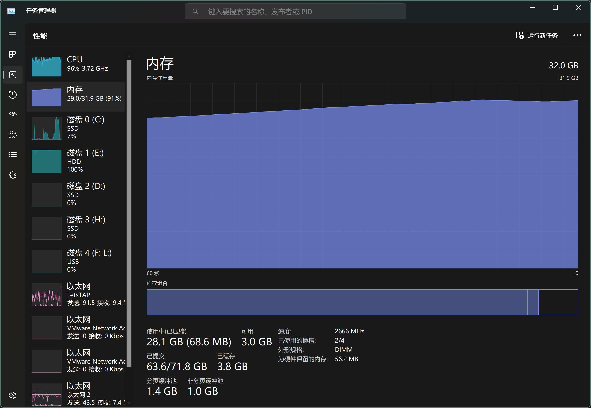Open the hamburger navigation menu
Viewport: 591px width, 408px height.
click(x=12, y=35)
